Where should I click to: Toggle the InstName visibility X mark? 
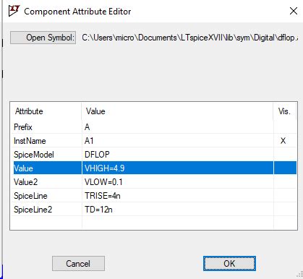click(x=283, y=141)
